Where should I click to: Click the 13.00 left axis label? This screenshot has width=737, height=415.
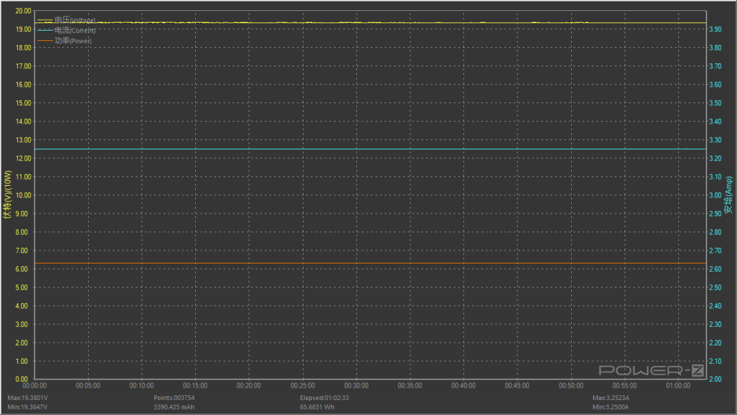click(23, 140)
